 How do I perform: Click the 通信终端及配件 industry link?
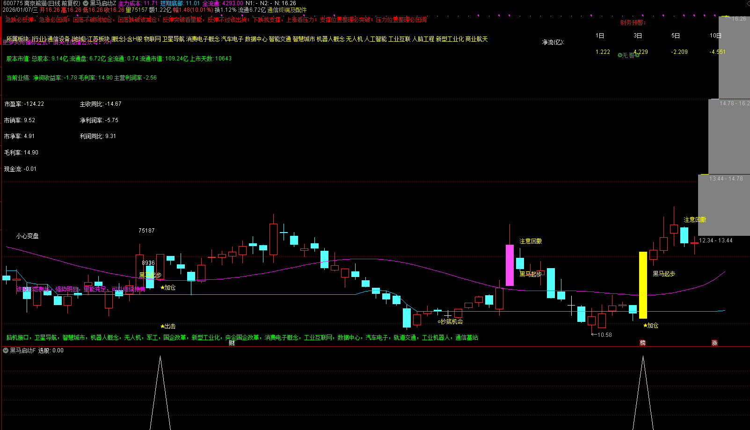coord(287,10)
